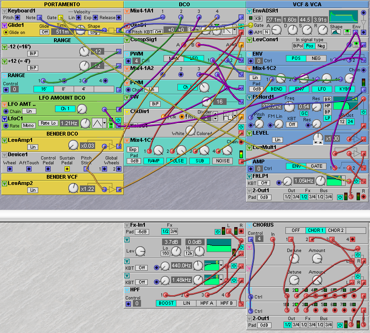Click the Glide1 Time knob
This screenshot has height=333, width=370.
[x=79, y=31]
